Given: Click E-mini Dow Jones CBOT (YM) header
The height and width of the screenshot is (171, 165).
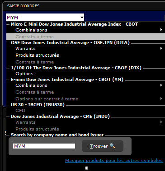Looking at the screenshot, I should (67, 80).
